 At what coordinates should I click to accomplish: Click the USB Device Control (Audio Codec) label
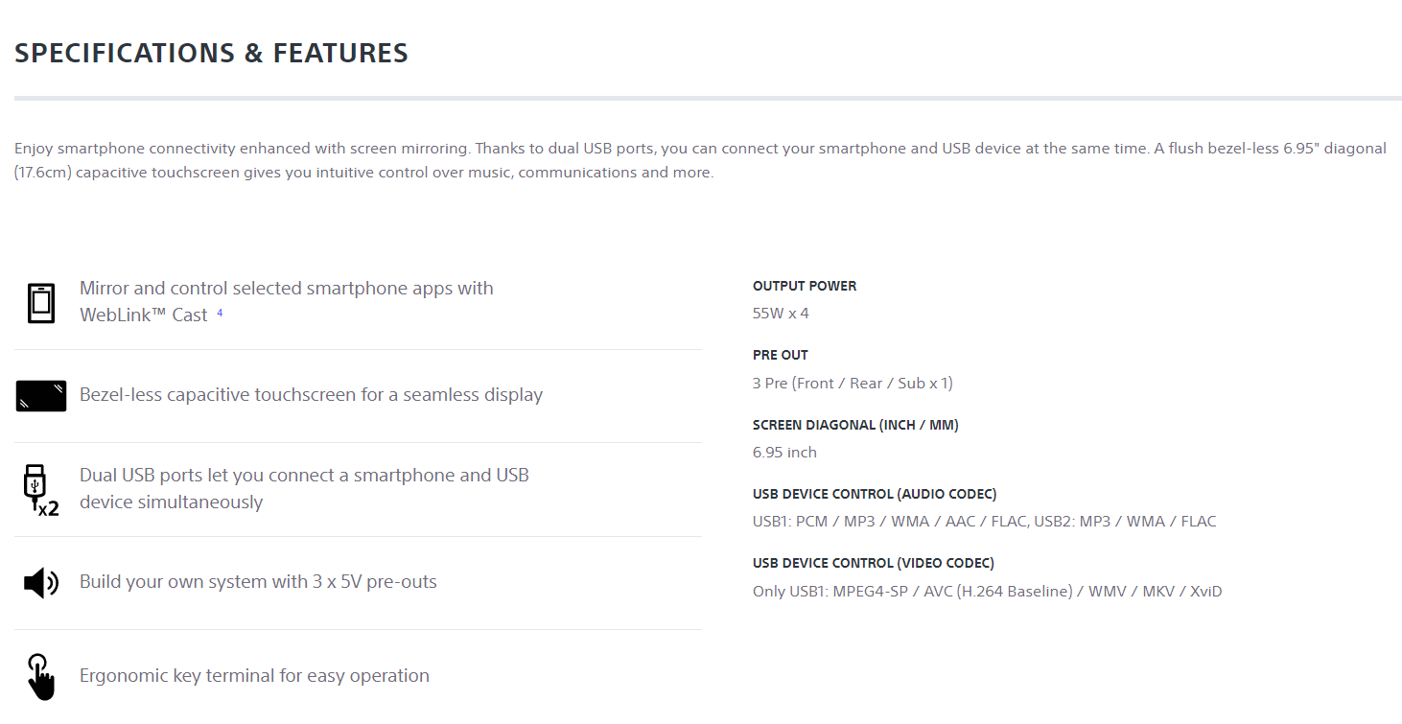click(875, 494)
